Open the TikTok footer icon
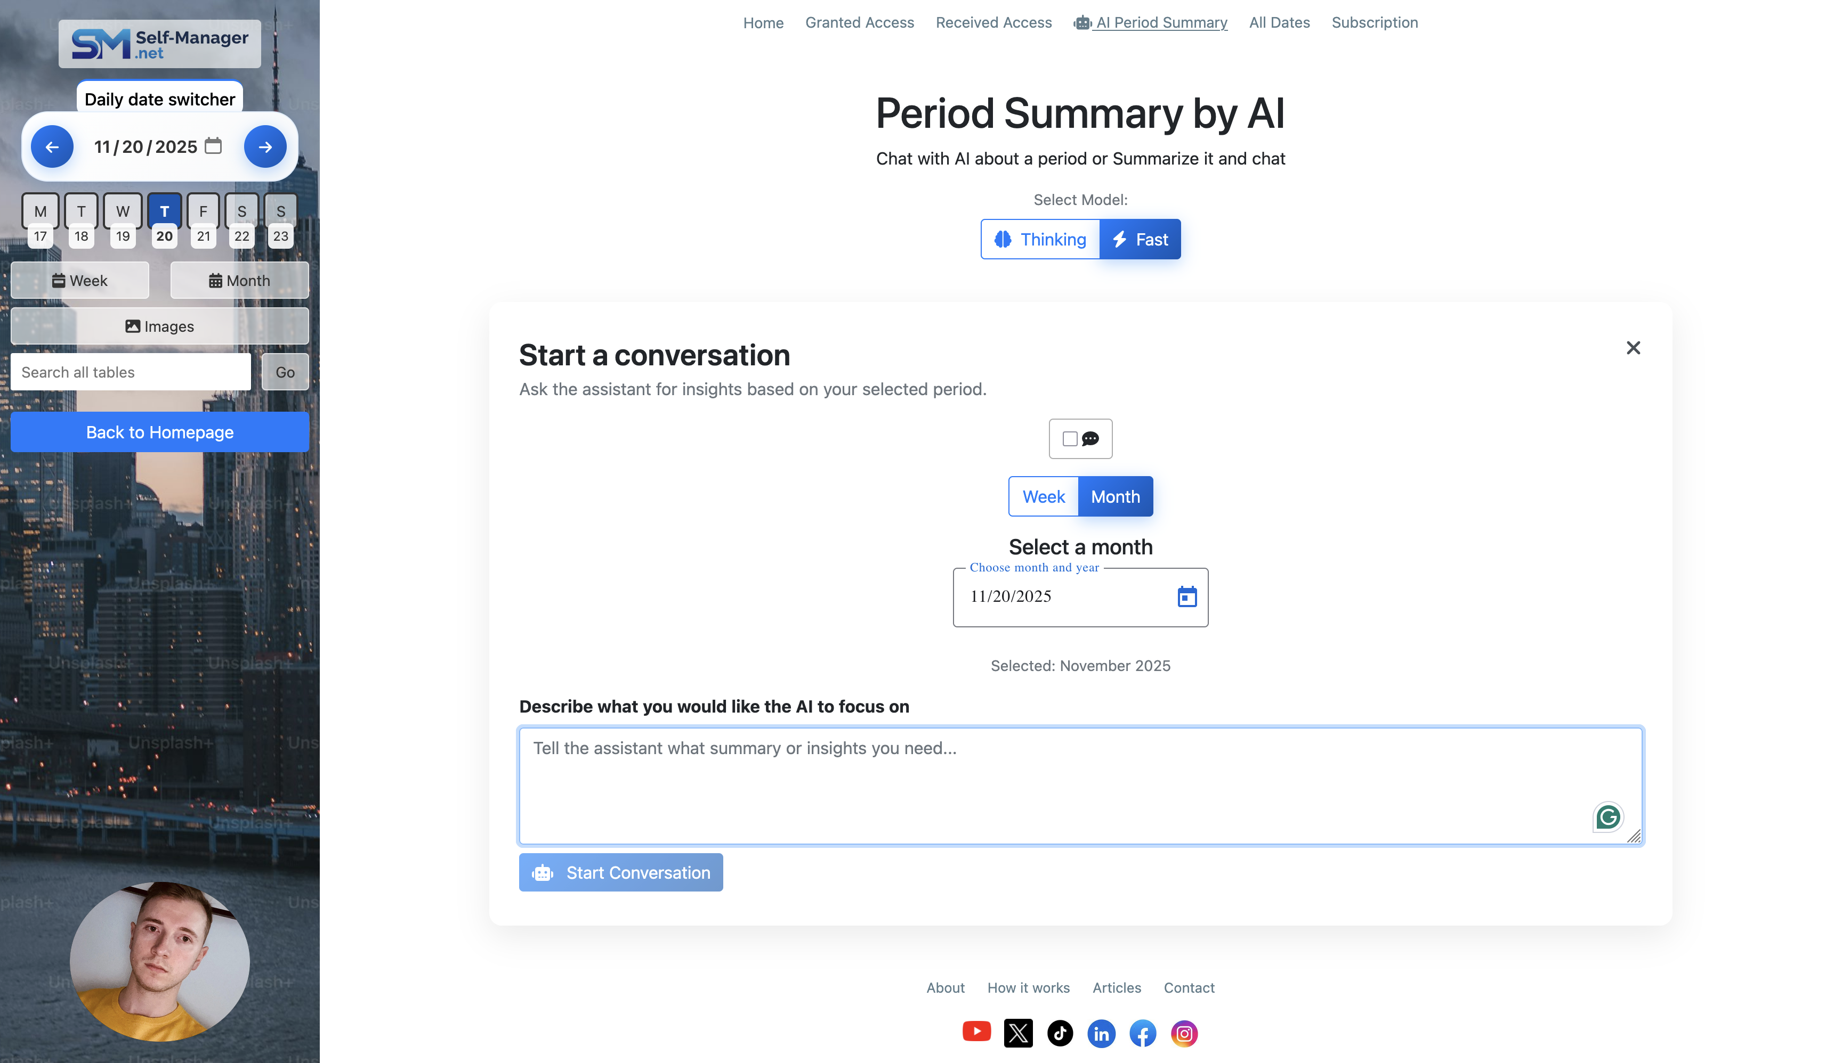 1060,1033
